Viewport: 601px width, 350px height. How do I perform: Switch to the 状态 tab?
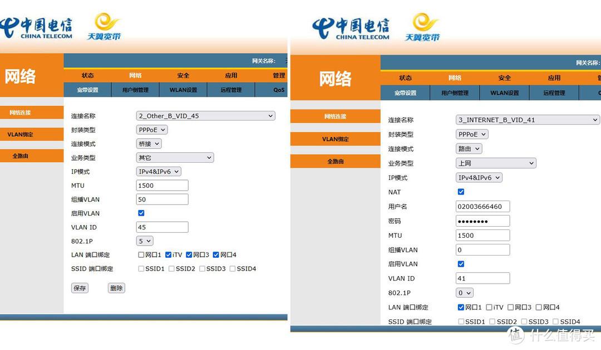87,75
